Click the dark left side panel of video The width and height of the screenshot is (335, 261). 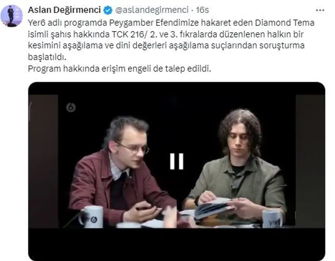coord(43,161)
